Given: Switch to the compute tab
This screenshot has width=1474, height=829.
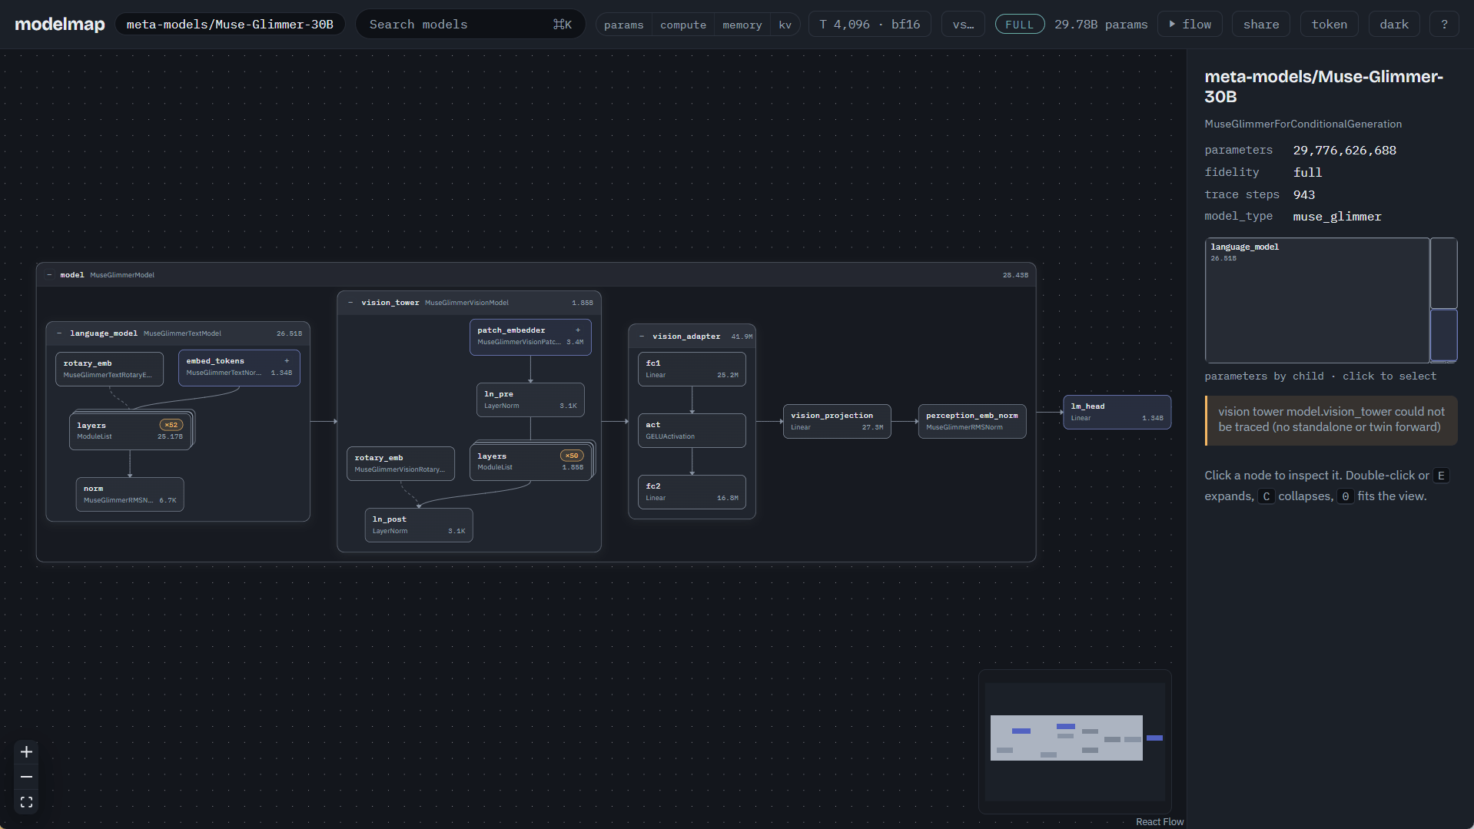Looking at the screenshot, I should (682, 25).
